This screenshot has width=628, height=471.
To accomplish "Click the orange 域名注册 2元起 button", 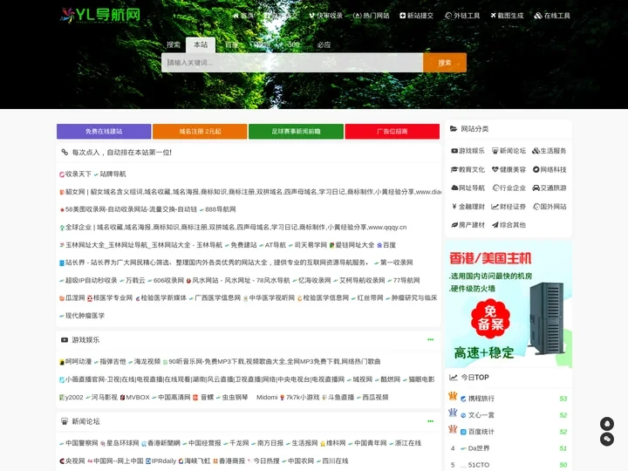I will tap(200, 132).
